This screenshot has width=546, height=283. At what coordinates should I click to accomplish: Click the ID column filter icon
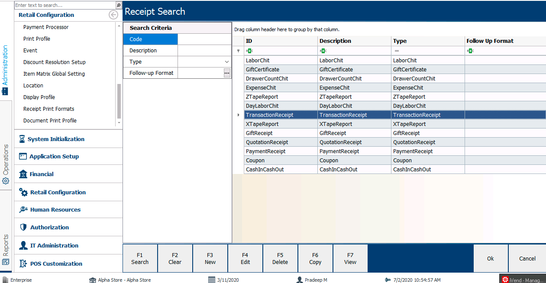249,51
